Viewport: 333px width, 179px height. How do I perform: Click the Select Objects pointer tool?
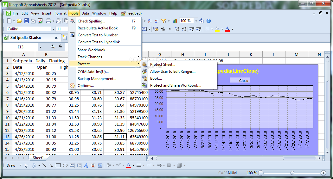[26, 165]
